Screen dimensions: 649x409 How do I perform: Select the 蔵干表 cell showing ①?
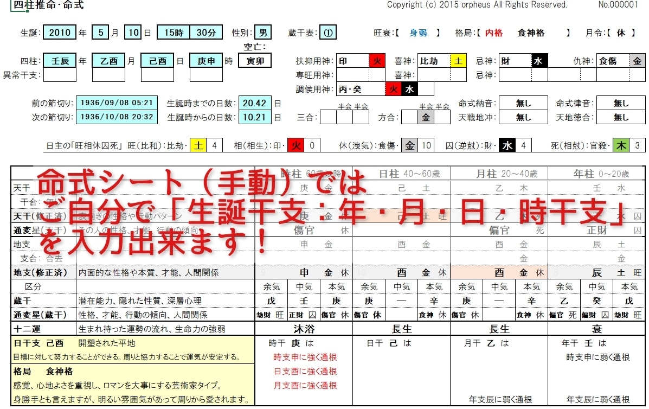point(328,33)
